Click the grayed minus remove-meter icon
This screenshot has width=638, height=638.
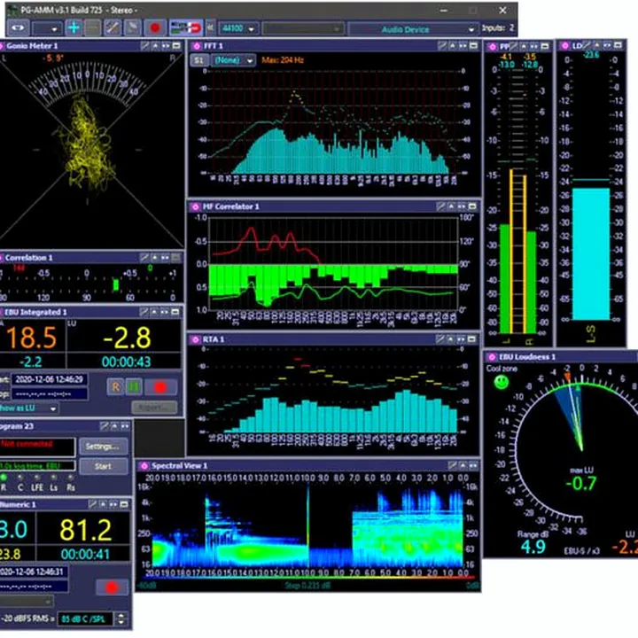93,28
